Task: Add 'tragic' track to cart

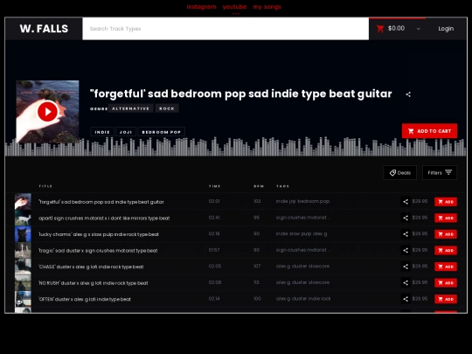Action: tap(446, 251)
